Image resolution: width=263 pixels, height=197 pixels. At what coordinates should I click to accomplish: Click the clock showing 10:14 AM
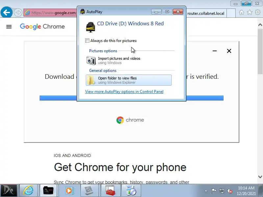(x=246, y=191)
